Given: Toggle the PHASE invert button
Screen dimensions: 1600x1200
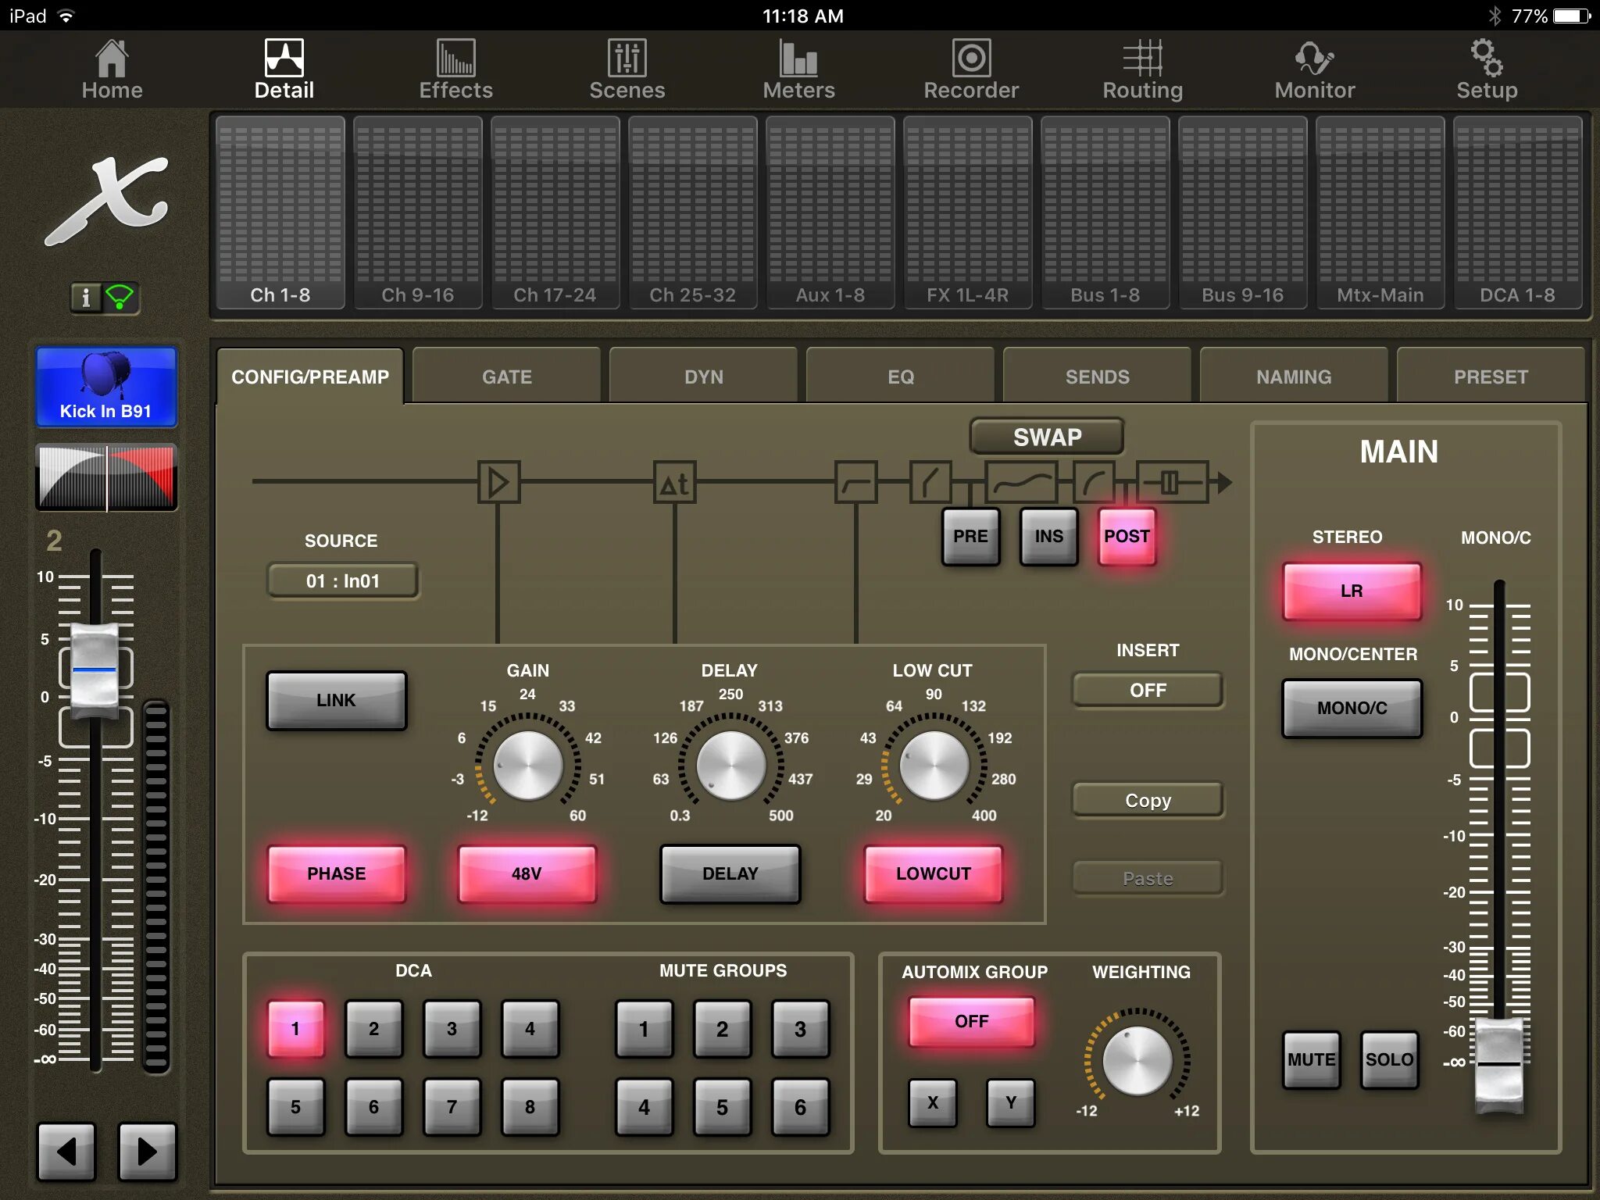Looking at the screenshot, I should tap(336, 873).
